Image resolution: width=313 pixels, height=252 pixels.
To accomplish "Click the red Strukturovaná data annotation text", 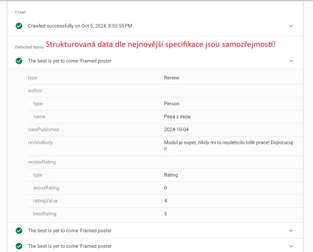I will [x=160, y=45].
